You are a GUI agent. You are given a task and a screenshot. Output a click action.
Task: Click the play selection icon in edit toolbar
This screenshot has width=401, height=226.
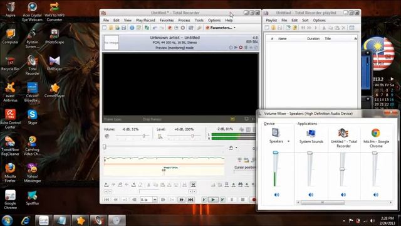tap(193, 185)
